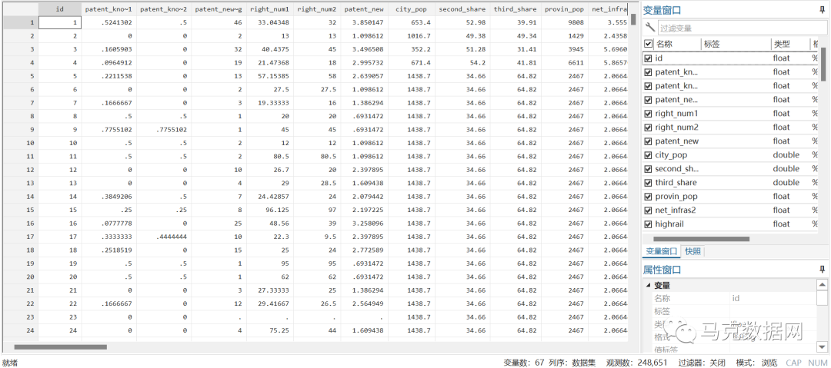Select the patent_new~g column header
Viewport: 831px width, 368px height.
219,9
